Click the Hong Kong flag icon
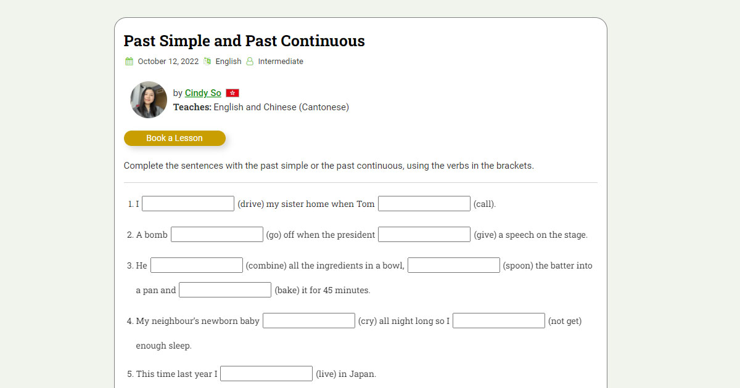This screenshot has height=388, width=740. 232,93
